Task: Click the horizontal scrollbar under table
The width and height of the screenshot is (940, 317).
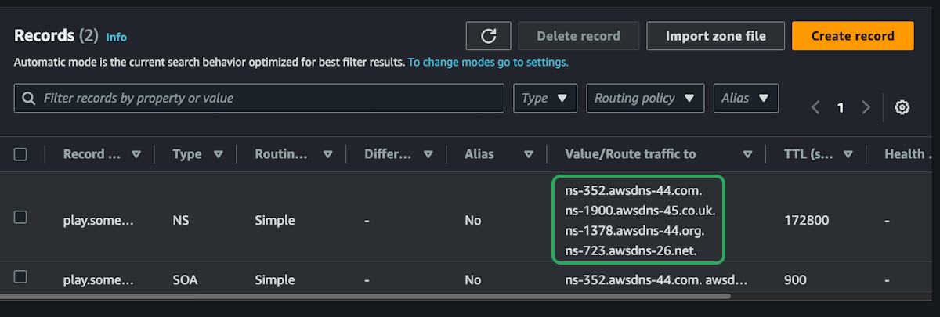Action: pyautogui.click(x=365, y=297)
